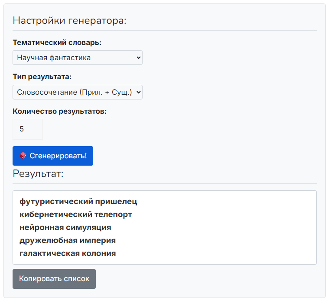
Task: Click the Сгенерировать! button
Action: [53, 156]
